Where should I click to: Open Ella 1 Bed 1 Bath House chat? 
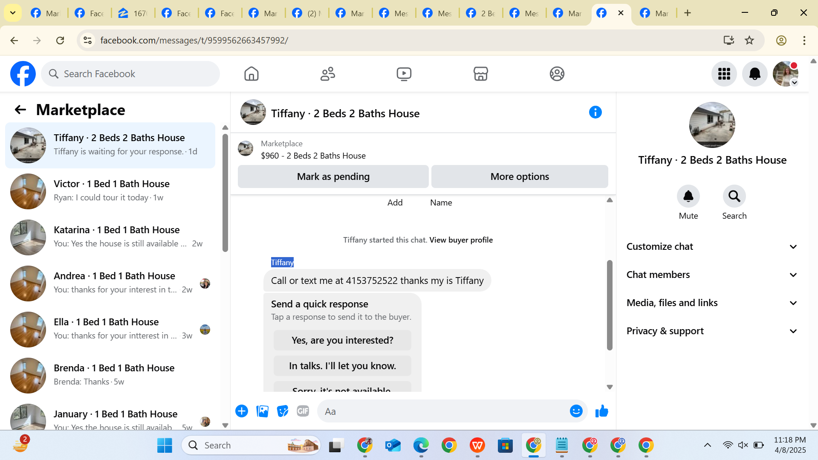coord(110,329)
